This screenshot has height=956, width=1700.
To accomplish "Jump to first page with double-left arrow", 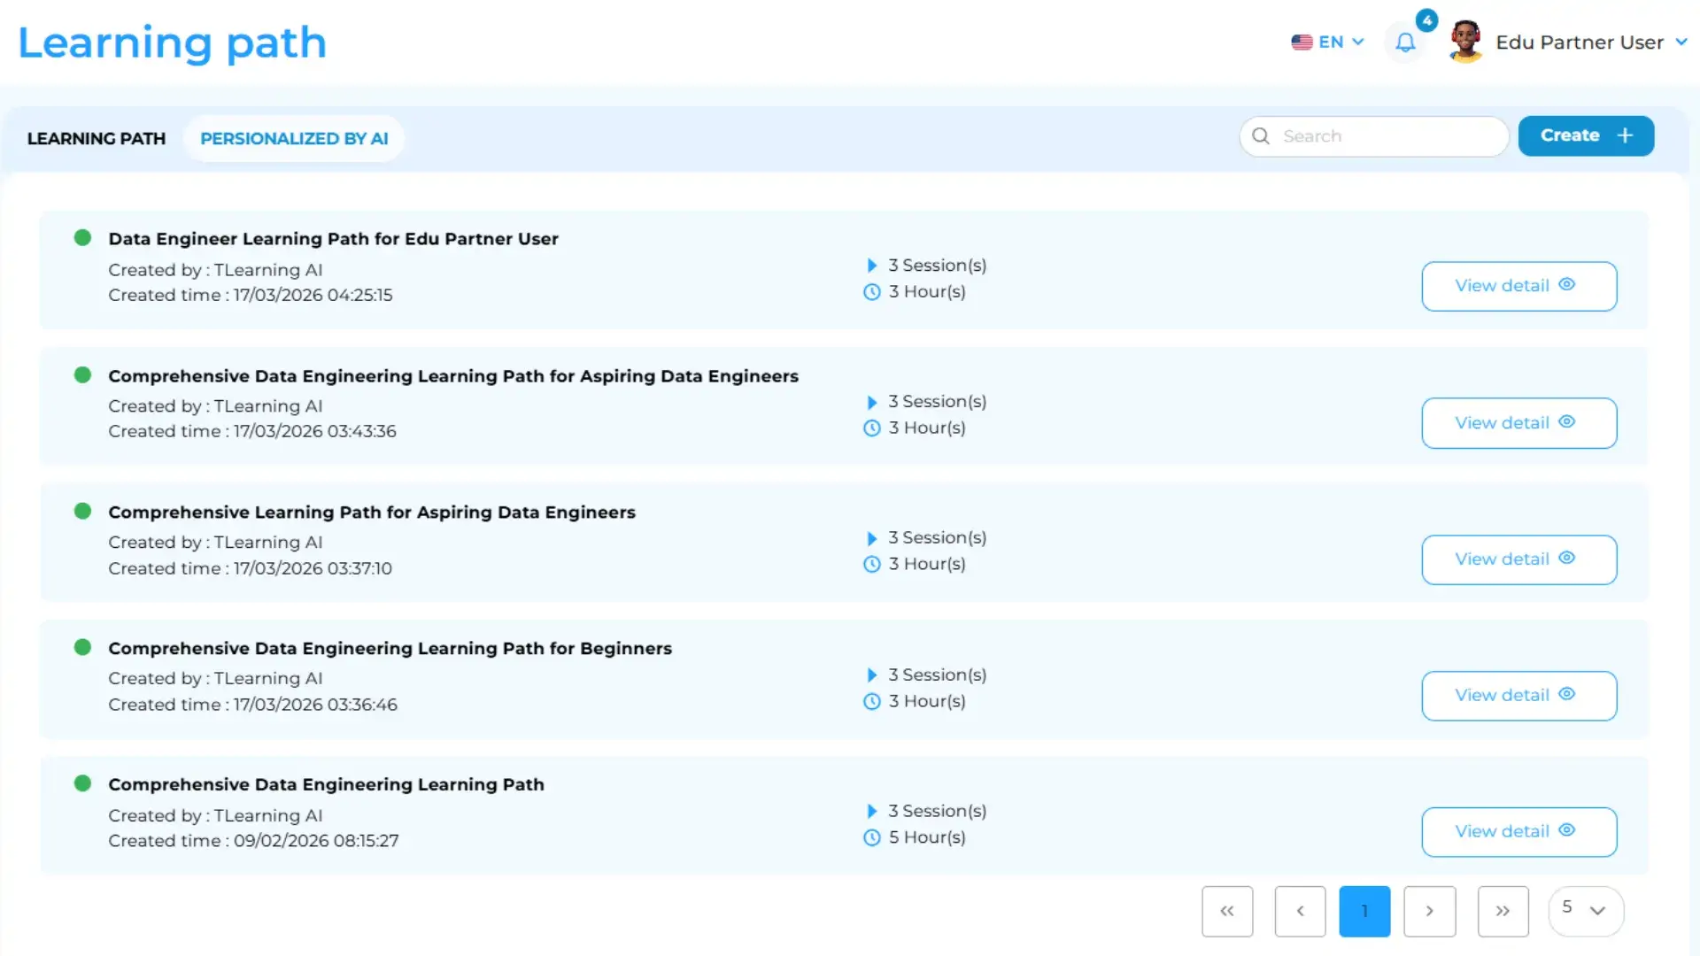I will tap(1227, 911).
